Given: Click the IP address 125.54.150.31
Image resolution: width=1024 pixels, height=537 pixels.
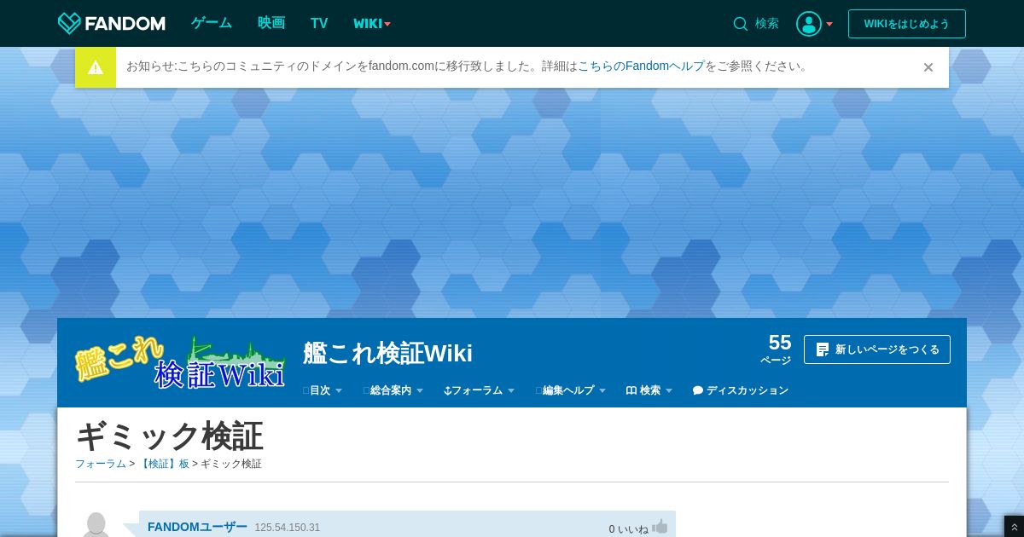Looking at the screenshot, I should (x=288, y=528).
